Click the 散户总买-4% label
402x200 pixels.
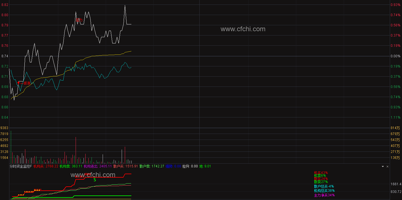click(324, 186)
